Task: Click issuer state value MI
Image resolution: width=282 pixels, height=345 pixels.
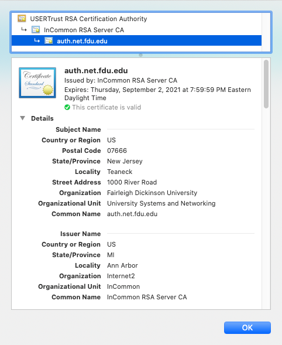Action: point(111,255)
